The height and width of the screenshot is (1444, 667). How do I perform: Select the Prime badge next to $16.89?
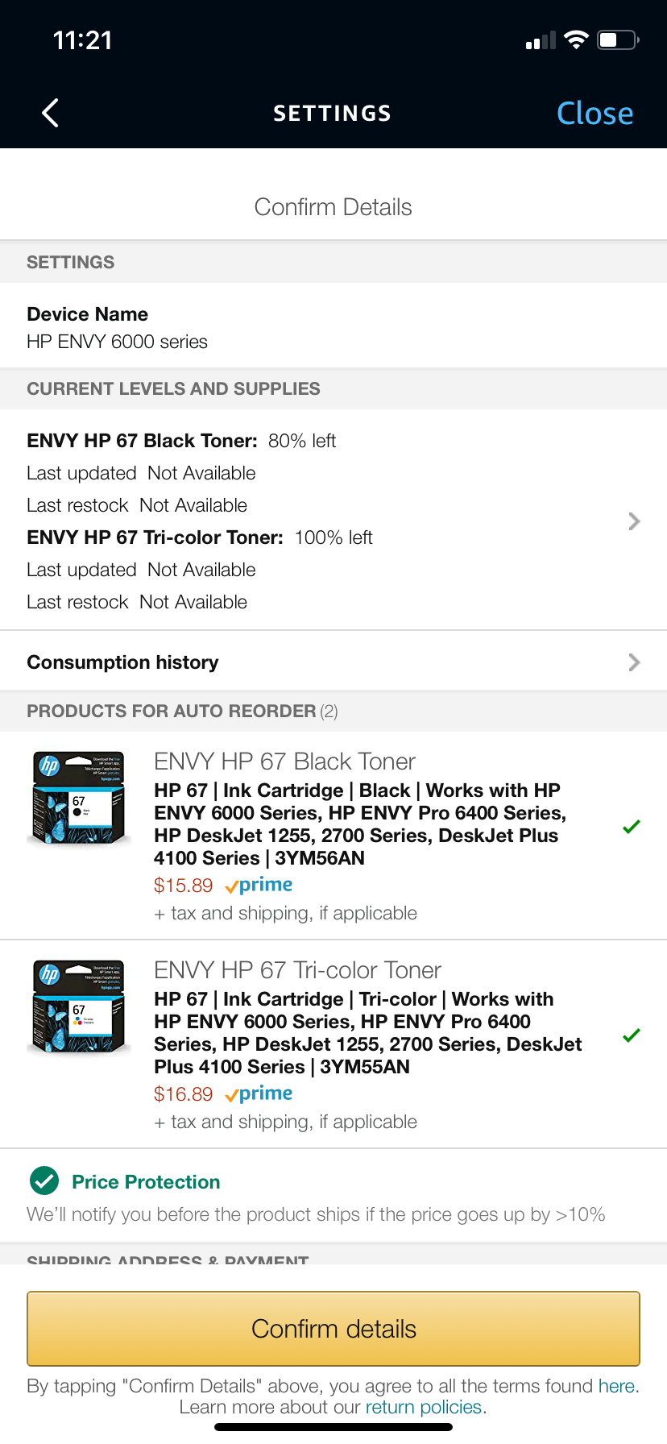(258, 1093)
